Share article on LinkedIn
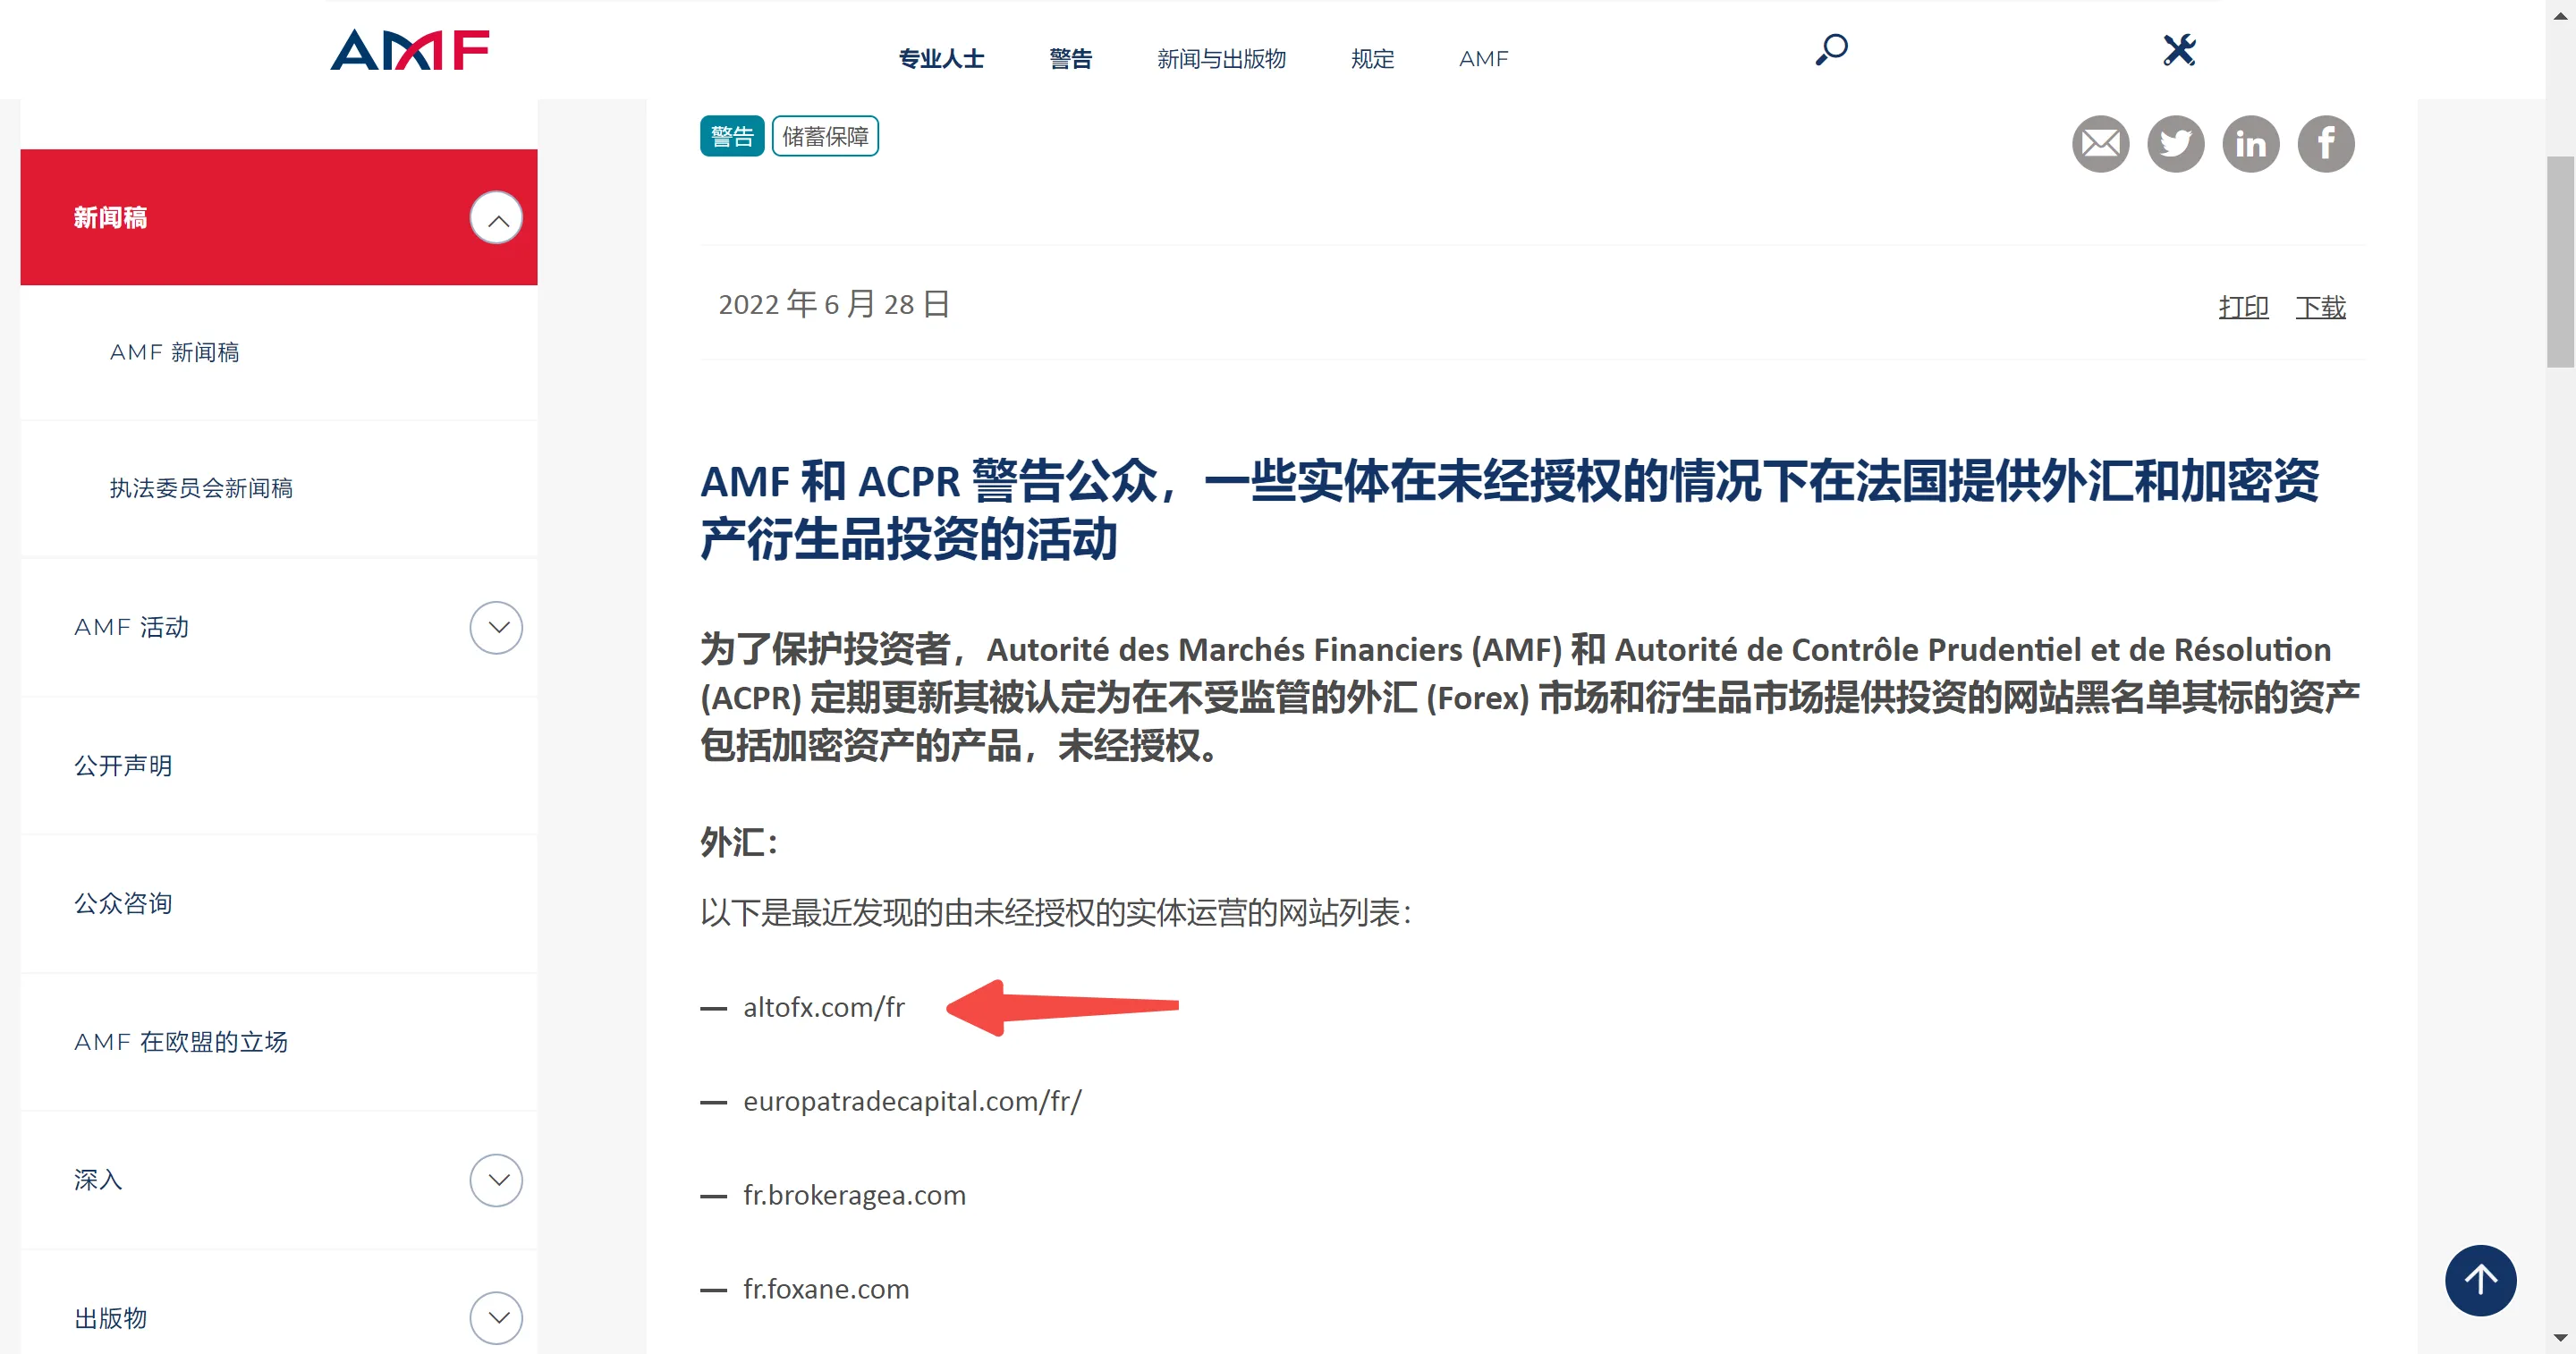 coord(2251,144)
